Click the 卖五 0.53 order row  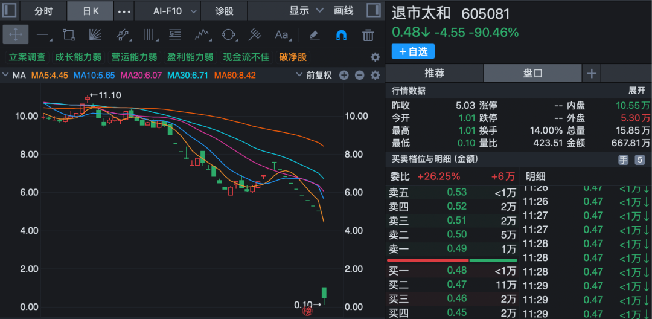pos(452,192)
